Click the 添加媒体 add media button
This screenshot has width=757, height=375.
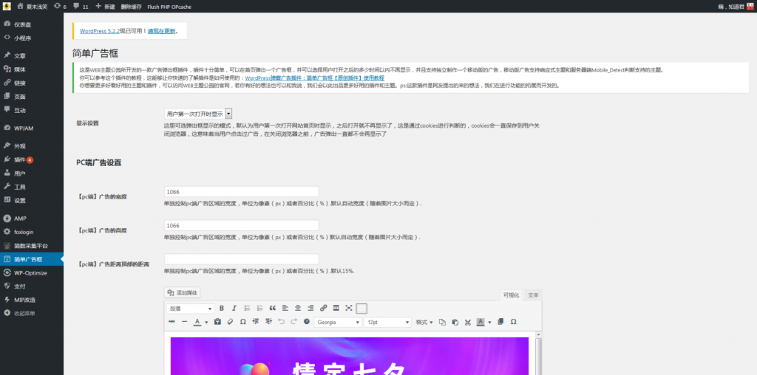tap(182, 293)
